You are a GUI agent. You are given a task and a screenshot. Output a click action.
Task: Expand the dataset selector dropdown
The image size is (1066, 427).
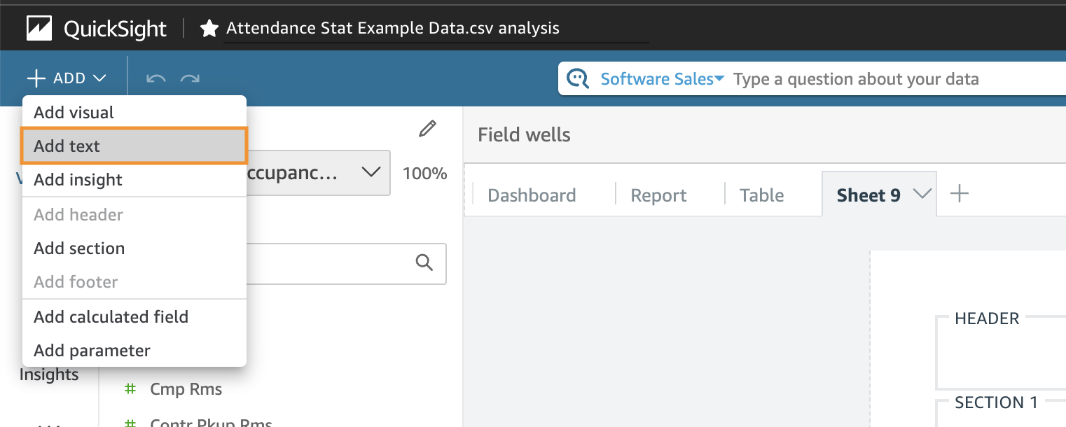click(x=371, y=172)
